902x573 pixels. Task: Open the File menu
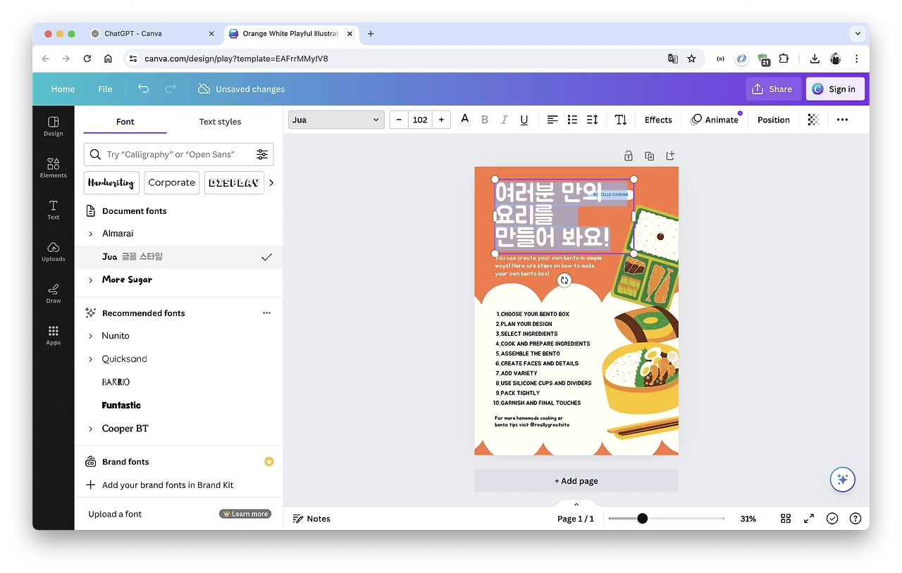105,89
